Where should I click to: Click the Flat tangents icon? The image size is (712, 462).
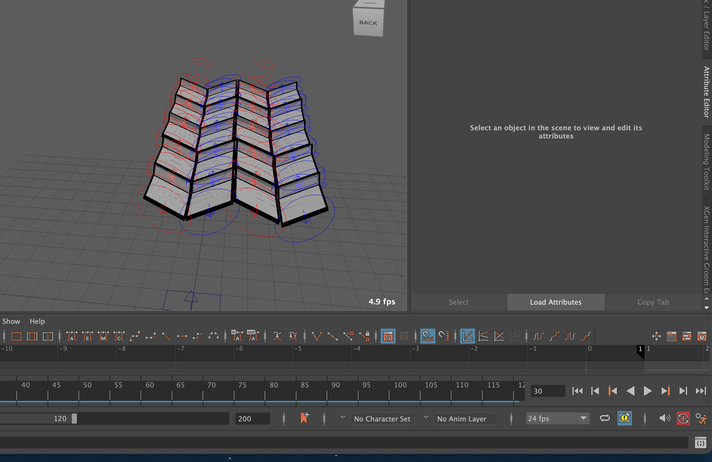182,336
